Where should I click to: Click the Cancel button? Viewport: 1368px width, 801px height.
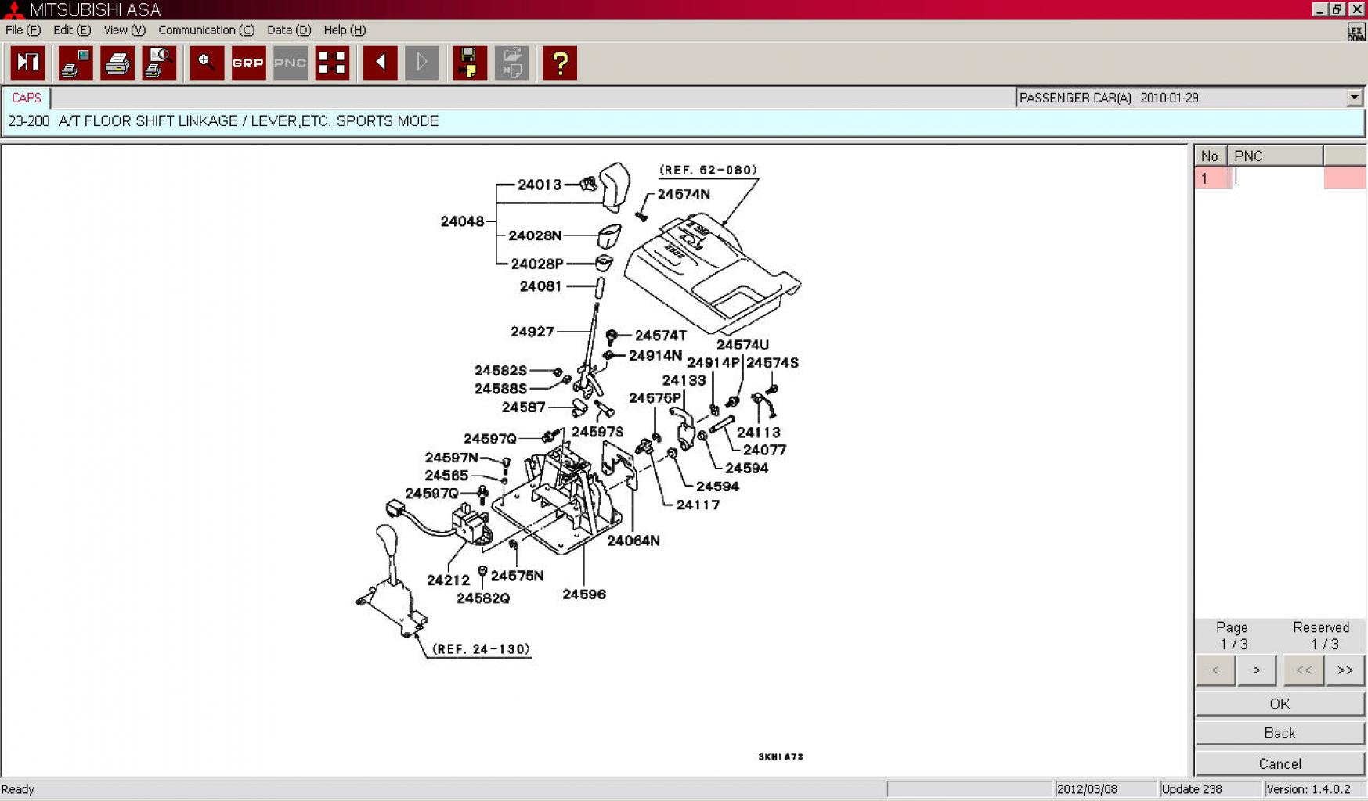pyautogui.click(x=1280, y=763)
